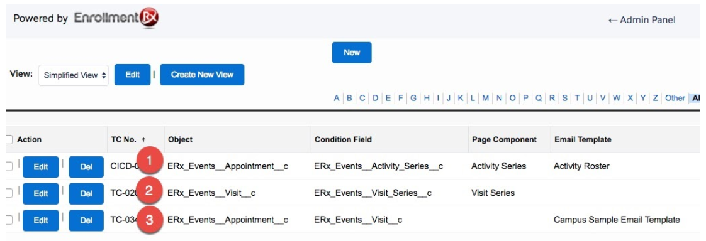
Task: Click the New button
Action: 352,53
